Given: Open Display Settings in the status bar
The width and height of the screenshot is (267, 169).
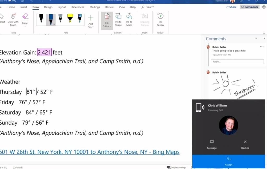Looking at the screenshot, I should pyautogui.click(x=176, y=167).
